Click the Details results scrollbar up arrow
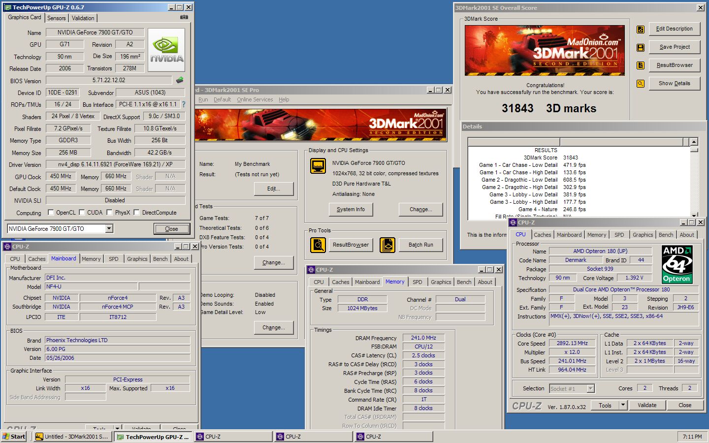Viewport: 709px width, 443px height. (694, 142)
